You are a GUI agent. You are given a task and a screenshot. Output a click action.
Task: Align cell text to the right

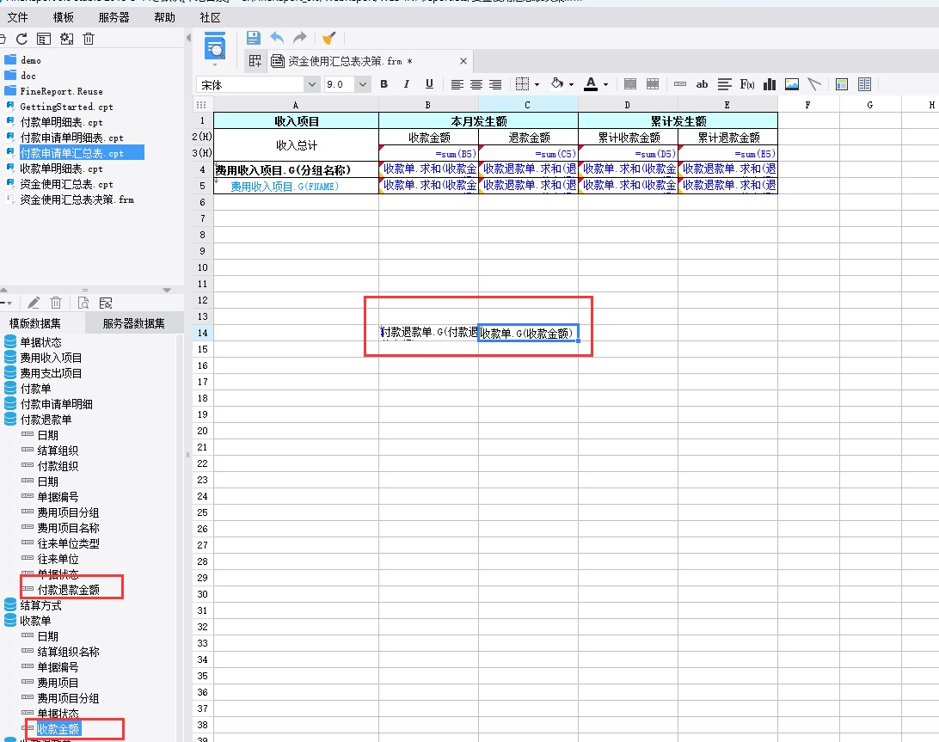tap(495, 84)
